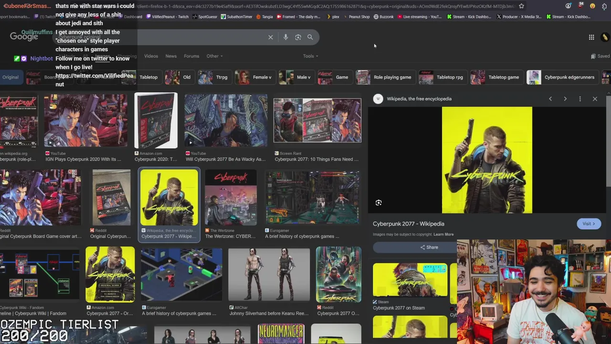Open Producer - X Media Studio bookmark
611x344 pixels.
click(519, 17)
